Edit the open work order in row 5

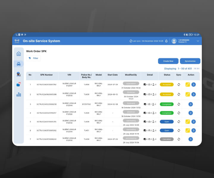click(x=188, y=122)
